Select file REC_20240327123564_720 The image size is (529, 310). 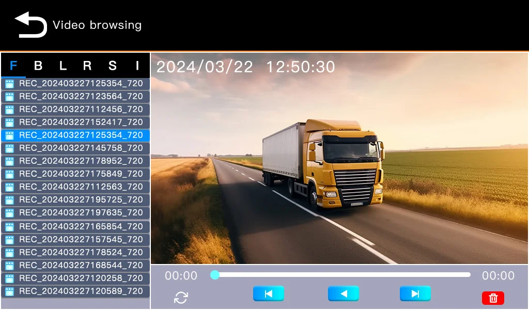click(75, 97)
